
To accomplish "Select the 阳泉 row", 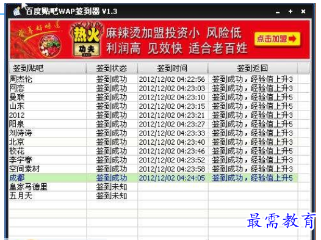I will (x=154, y=124).
